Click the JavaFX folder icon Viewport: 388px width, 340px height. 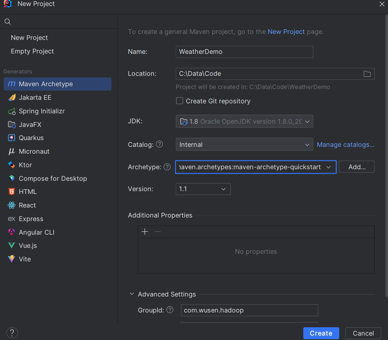click(12, 125)
